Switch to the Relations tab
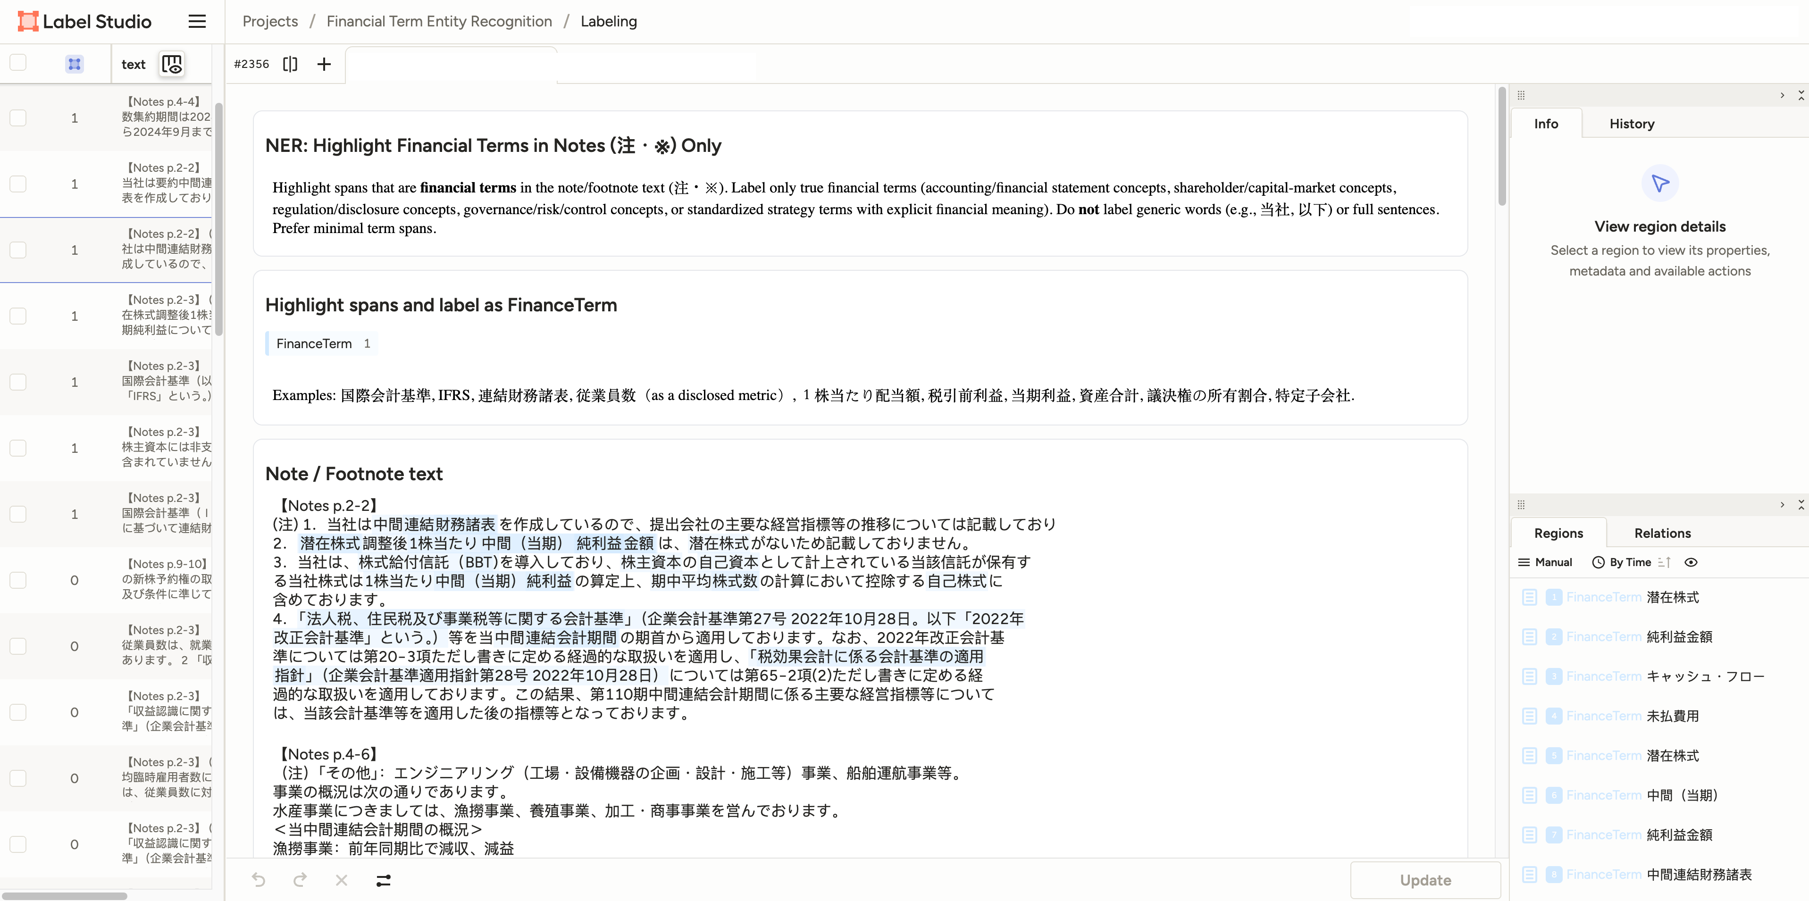Viewport: 1809px width, 901px height. [x=1661, y=533]
